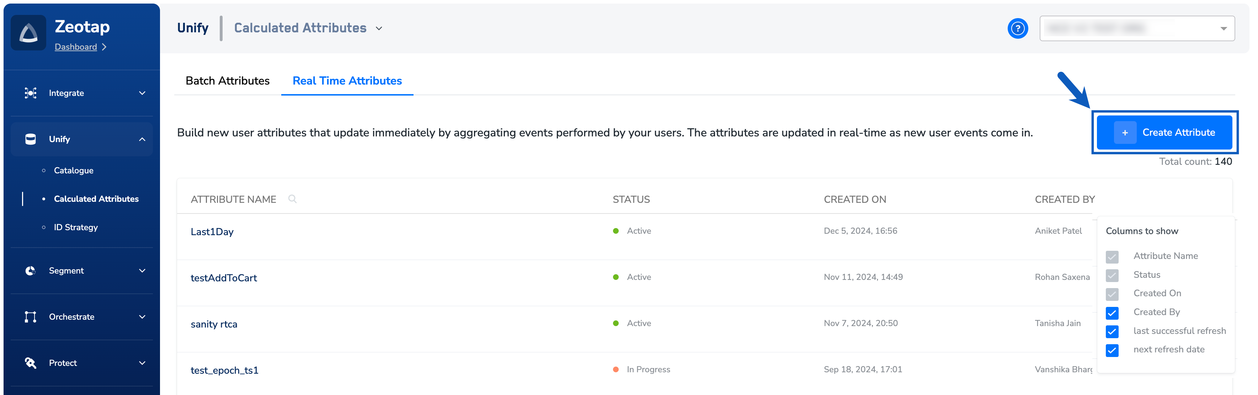Open help via question mark icon

click(1017, 28)
